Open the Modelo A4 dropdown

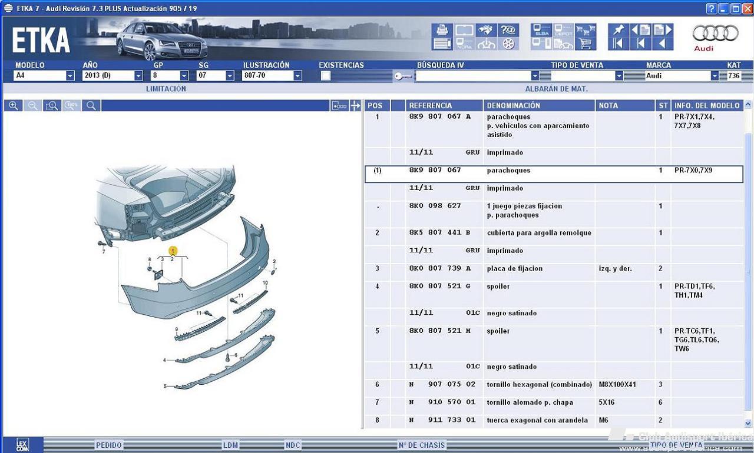pos(70,76)
